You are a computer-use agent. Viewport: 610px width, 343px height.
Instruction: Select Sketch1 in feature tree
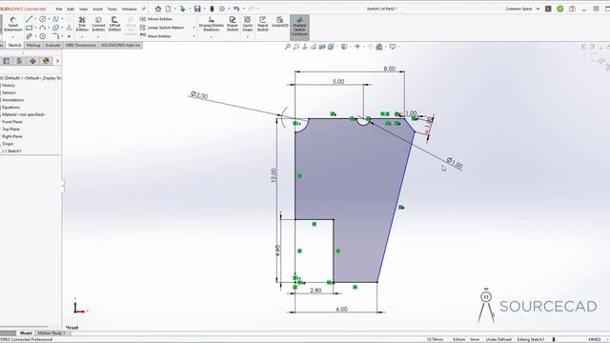(x=12, y=151)
